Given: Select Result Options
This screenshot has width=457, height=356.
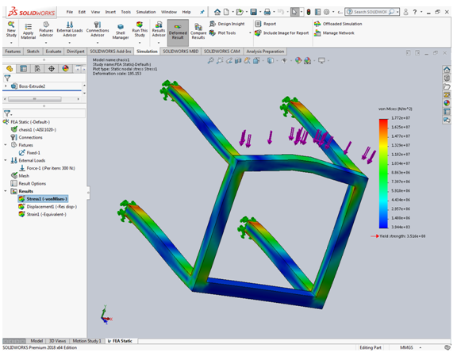Looking at the screenshot, I should (x=29, y=183).
